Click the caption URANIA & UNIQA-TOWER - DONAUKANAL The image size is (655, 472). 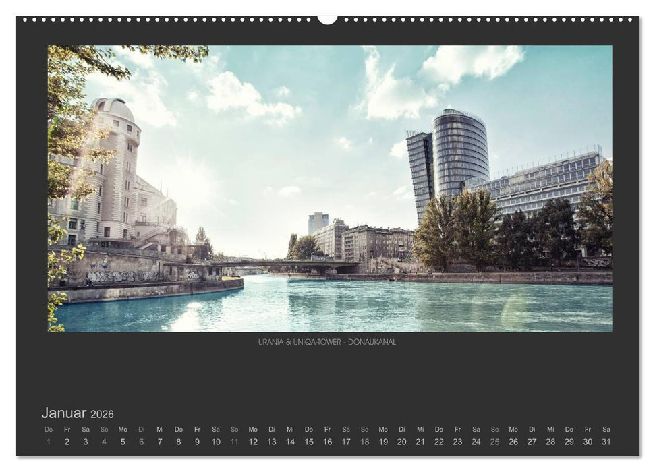327,341
